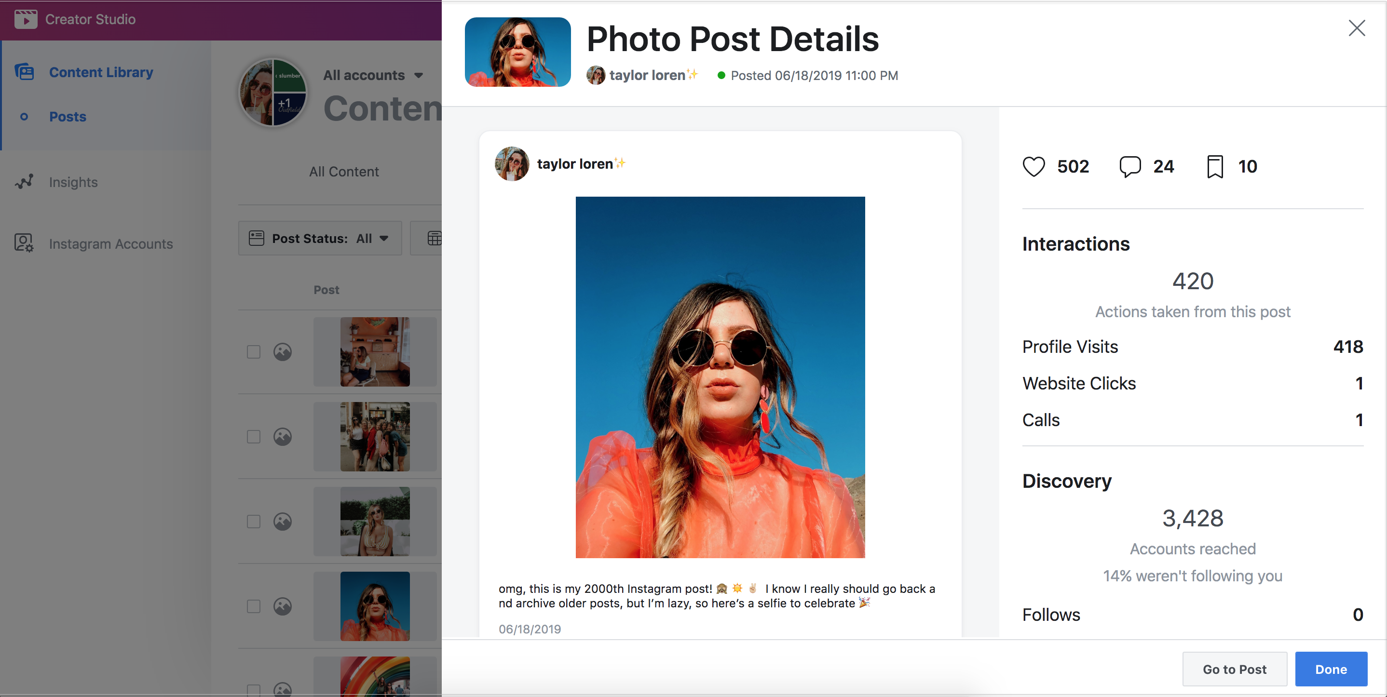The height and width of the screenshot is (697, 1387).
Task: Click the large selfie photo
Action: coord(720,377)
